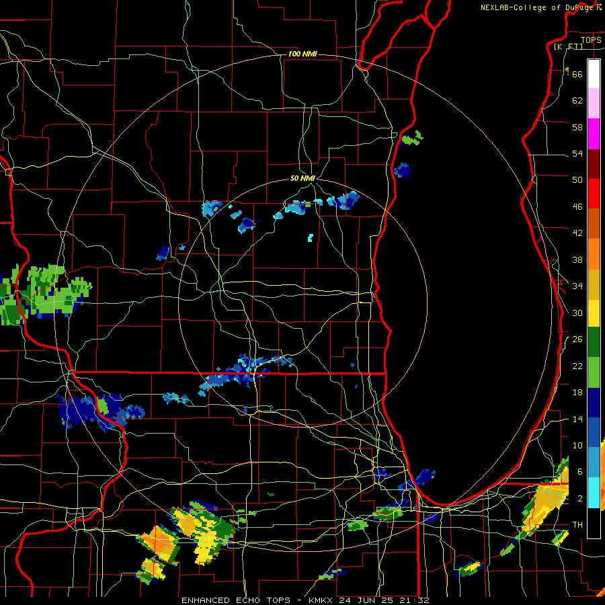Select the bright red legend swatch
This screenshot has width=605, height=605.
pyautogui.click(x=594, y=194)
